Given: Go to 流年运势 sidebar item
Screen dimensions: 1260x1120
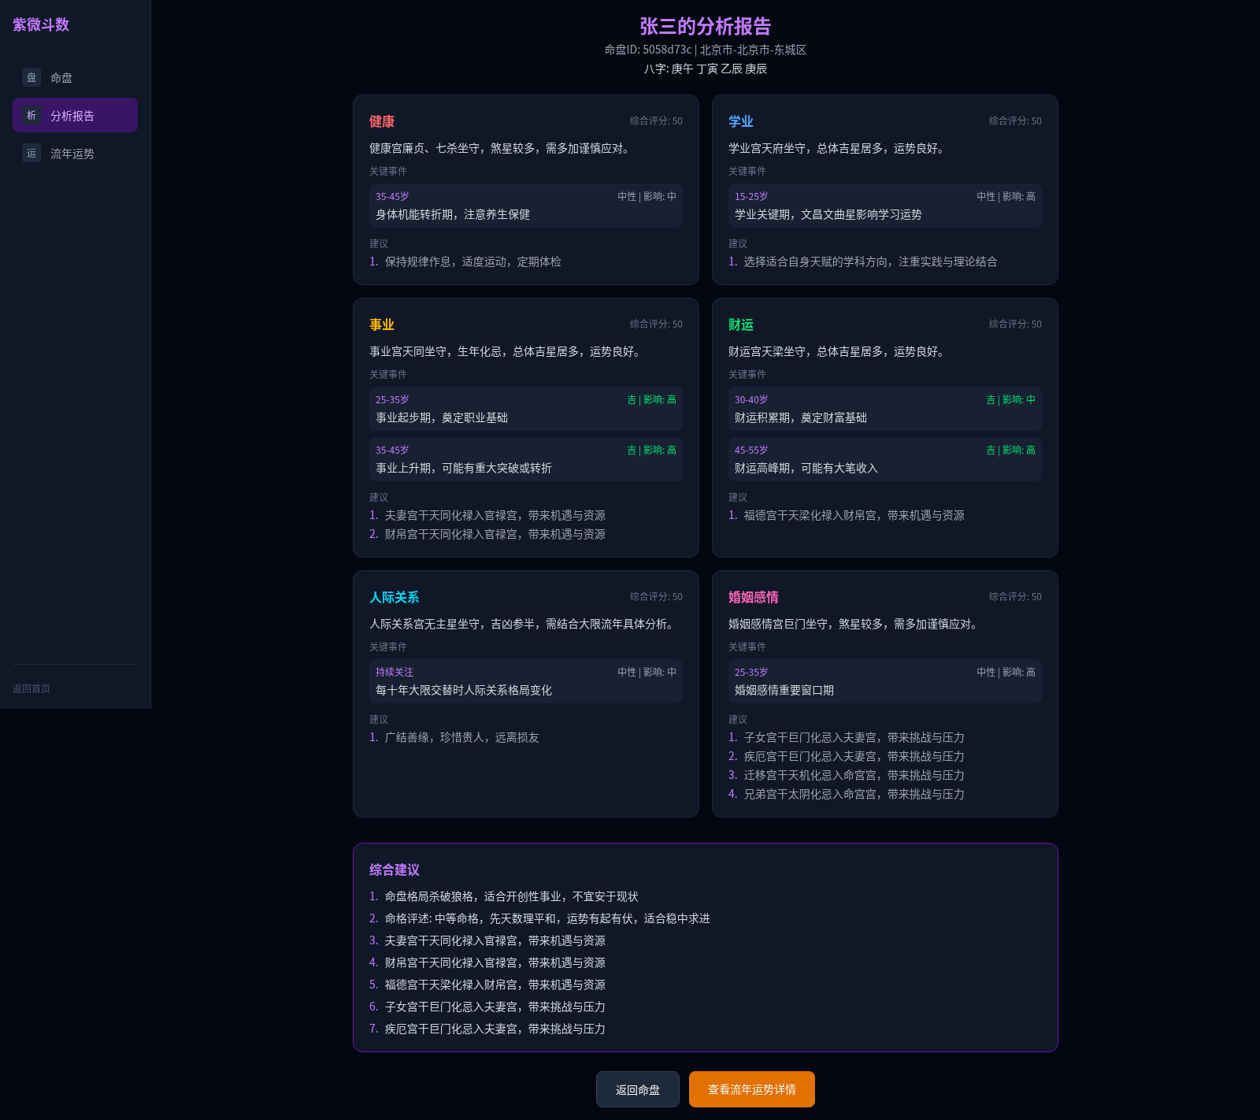Looking at the screenshot, I should [x=75, y=153].
